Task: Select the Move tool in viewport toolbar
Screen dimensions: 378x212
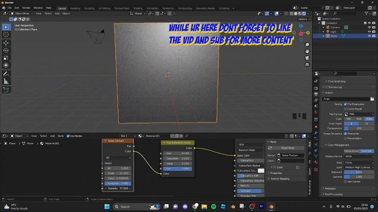Action: [6, 43]
